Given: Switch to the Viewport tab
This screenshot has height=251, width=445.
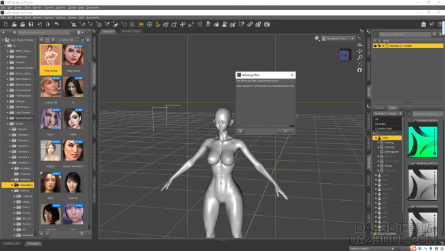Looking at the screenshot, I should click(108, 31).
